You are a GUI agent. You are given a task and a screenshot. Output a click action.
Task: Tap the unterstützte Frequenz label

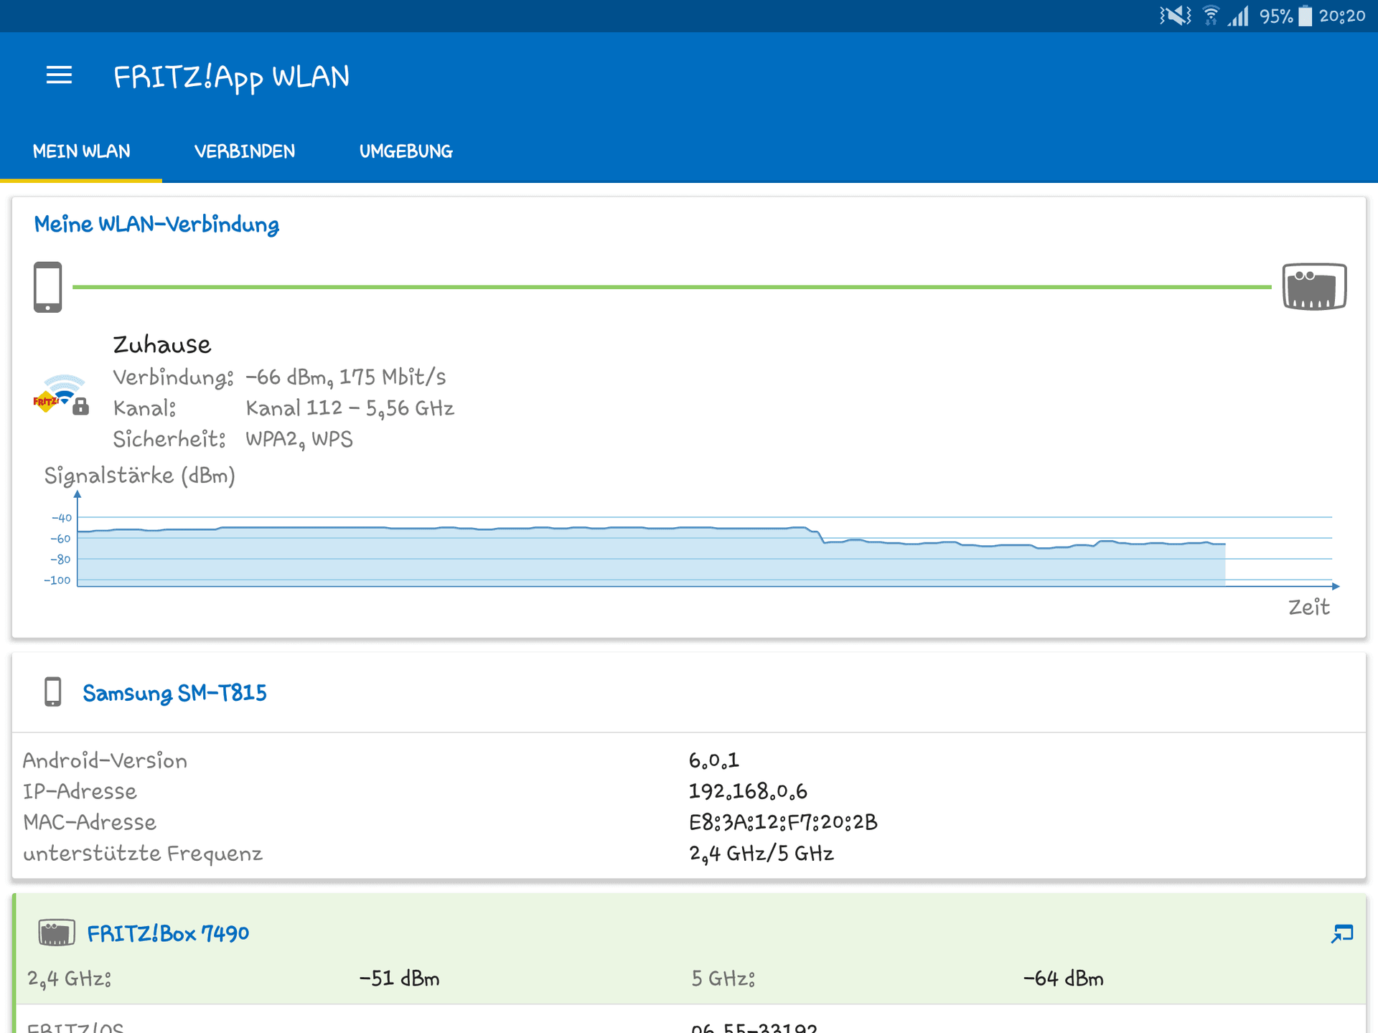143,854
